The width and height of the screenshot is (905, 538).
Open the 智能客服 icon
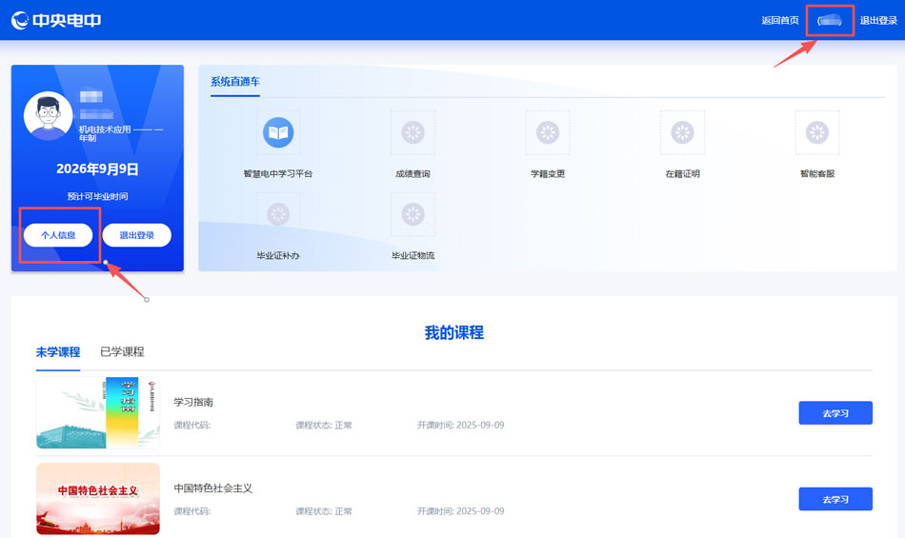(x=817, y=132)
